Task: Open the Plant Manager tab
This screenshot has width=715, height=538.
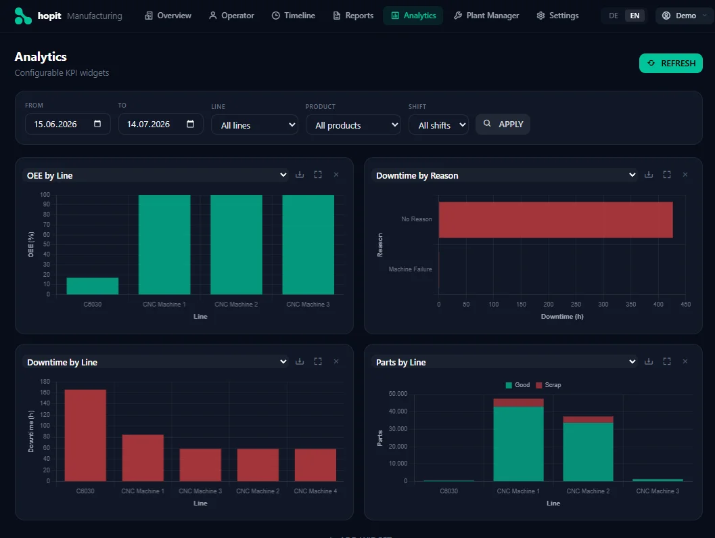Action: tap(486, 16)
